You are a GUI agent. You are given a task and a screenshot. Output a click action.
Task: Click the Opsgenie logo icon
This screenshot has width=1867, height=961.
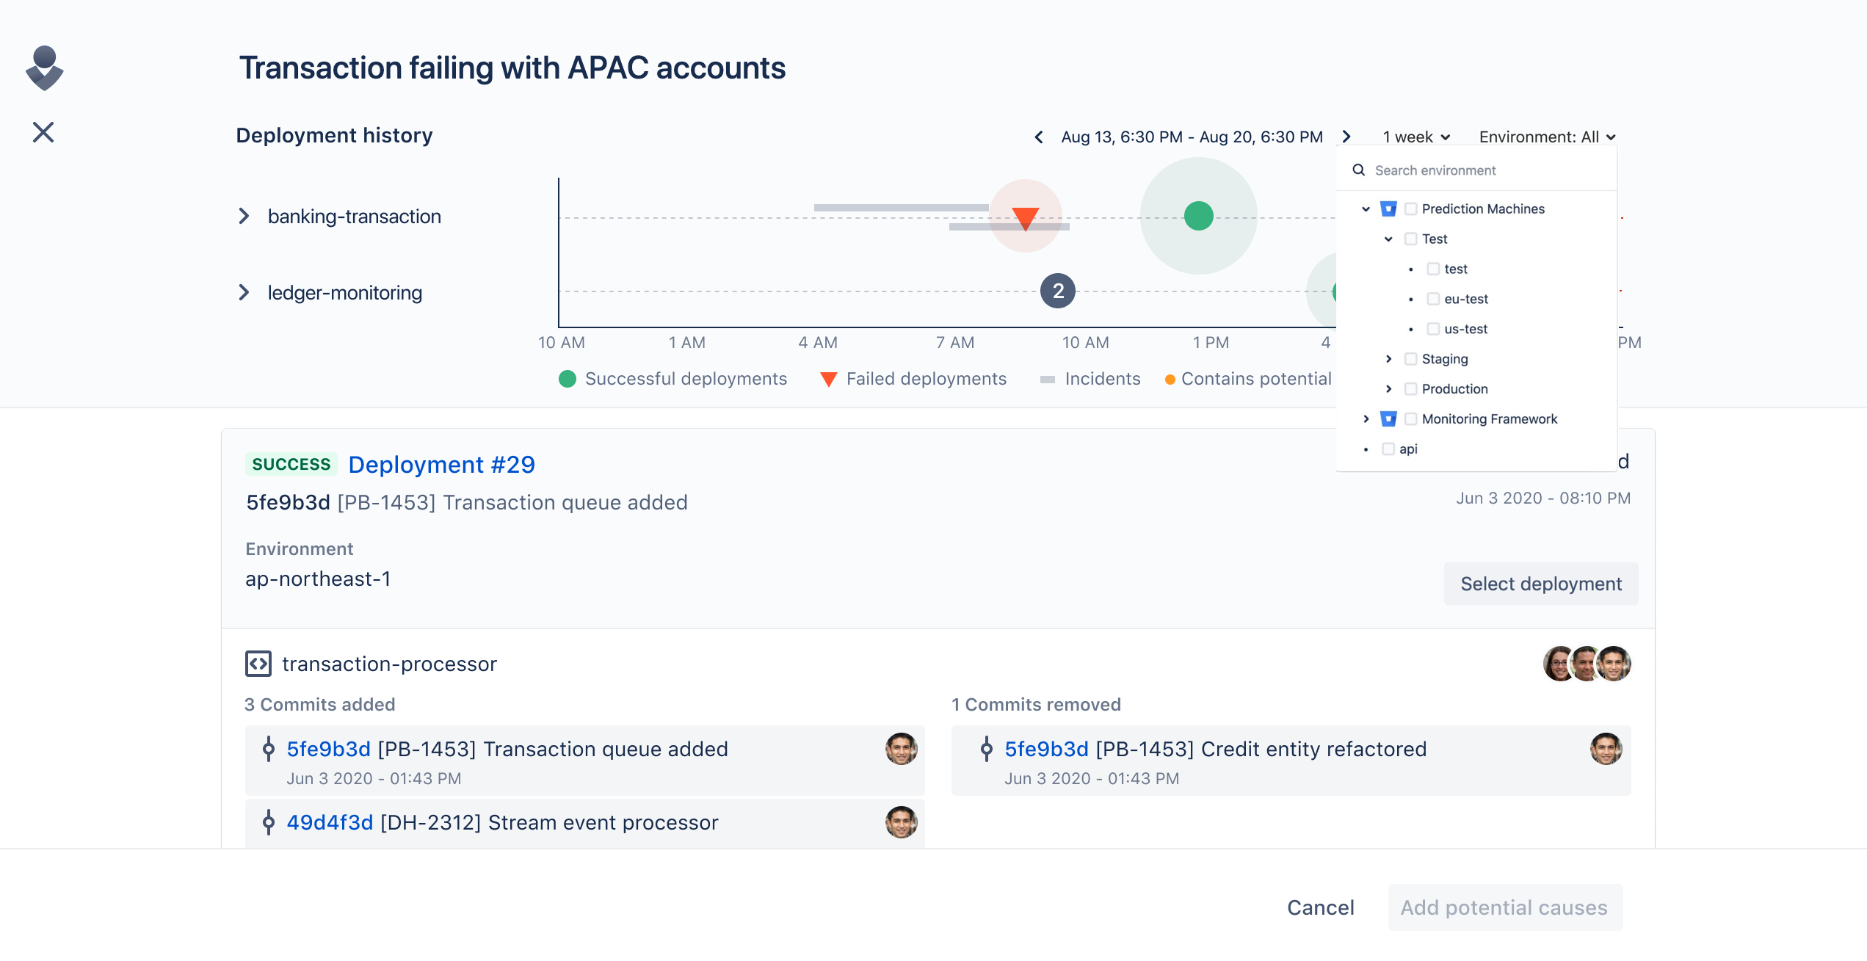point(45,68)
